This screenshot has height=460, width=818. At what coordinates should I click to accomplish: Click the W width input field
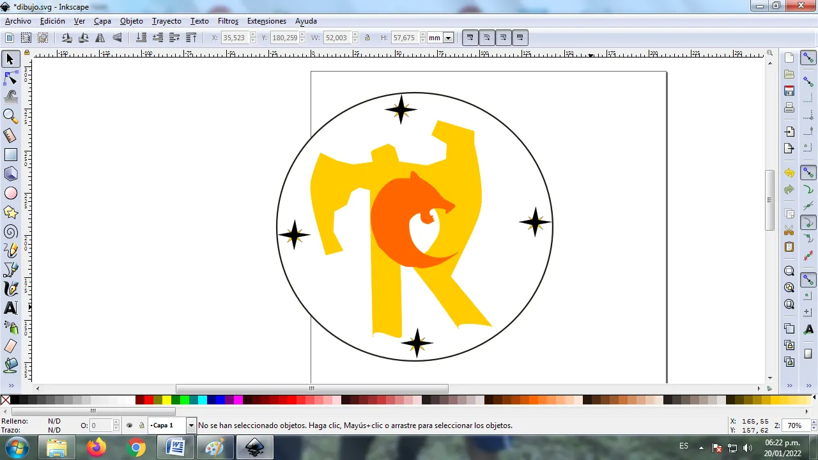[336, 38]
